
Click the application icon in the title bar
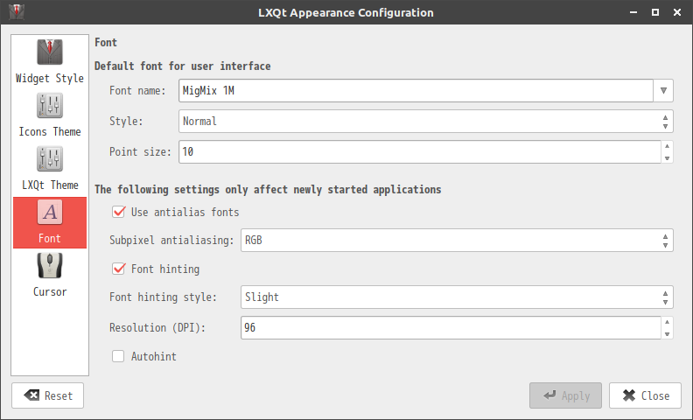17,12
